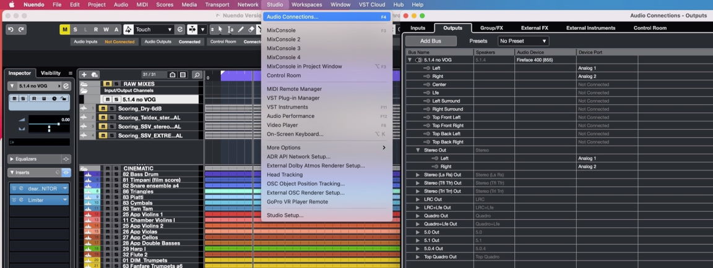Screen dimensions: 713x268
Task: Switch to the Group/FX tab
Action: point(491,28)
